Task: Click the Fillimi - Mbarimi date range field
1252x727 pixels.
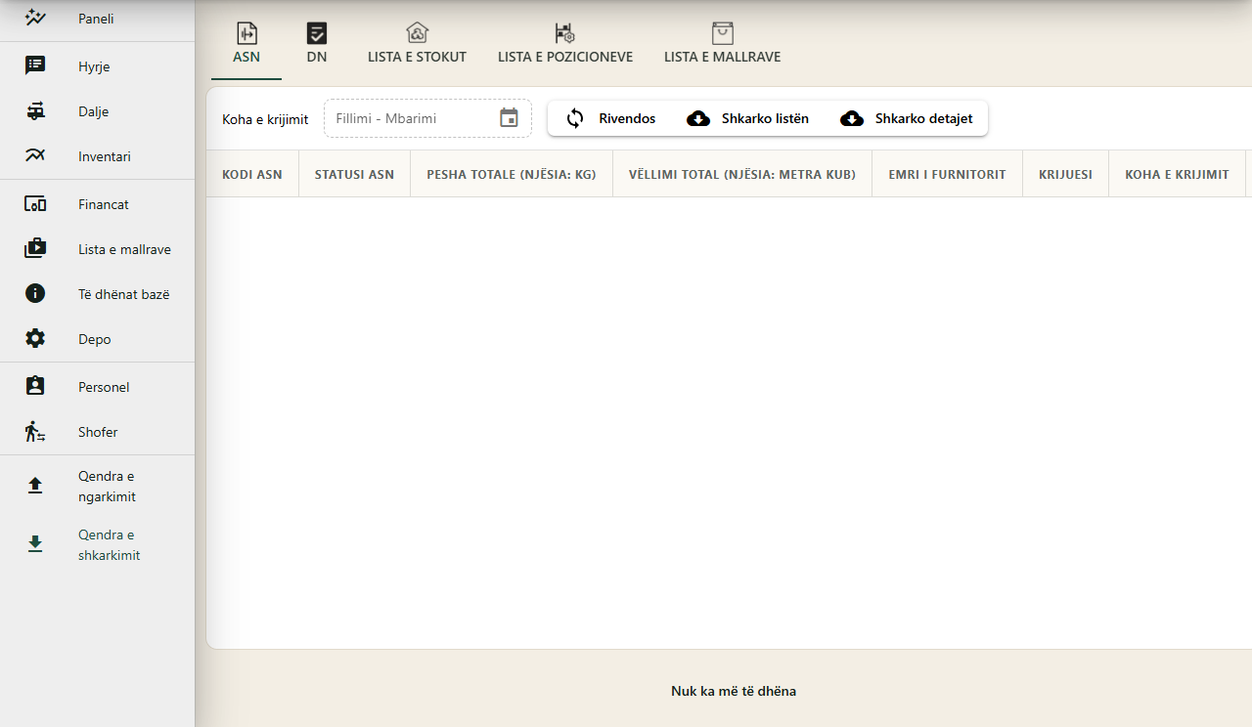Action: point(427,118)
